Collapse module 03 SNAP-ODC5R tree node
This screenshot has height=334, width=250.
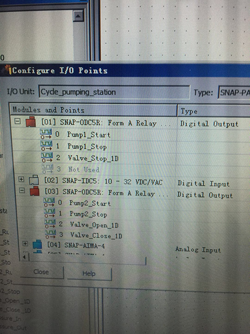[22, 190]
